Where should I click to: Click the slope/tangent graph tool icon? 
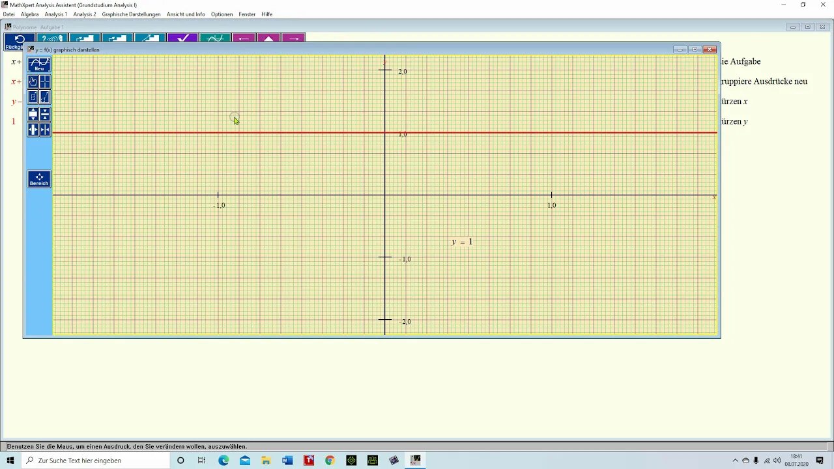pyautogui.click(x=45, y=97)
